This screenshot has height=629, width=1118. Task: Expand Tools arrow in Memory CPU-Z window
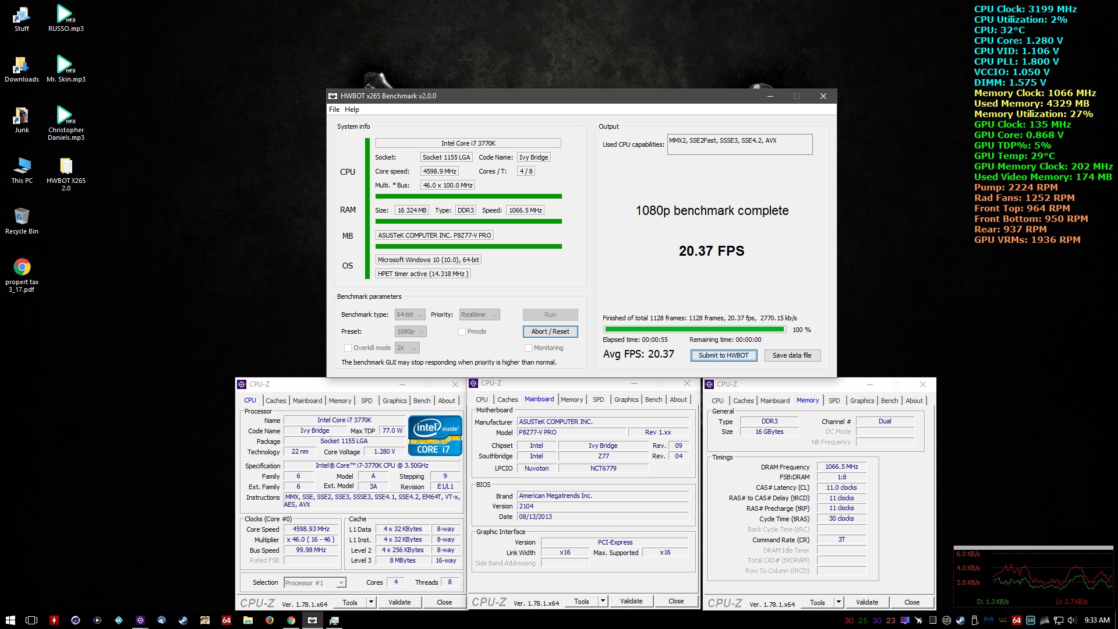pyautogui.click(x=838, y=602)
